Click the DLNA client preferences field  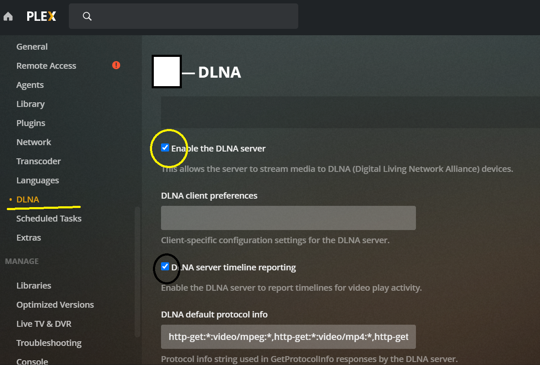coord(288,218)
